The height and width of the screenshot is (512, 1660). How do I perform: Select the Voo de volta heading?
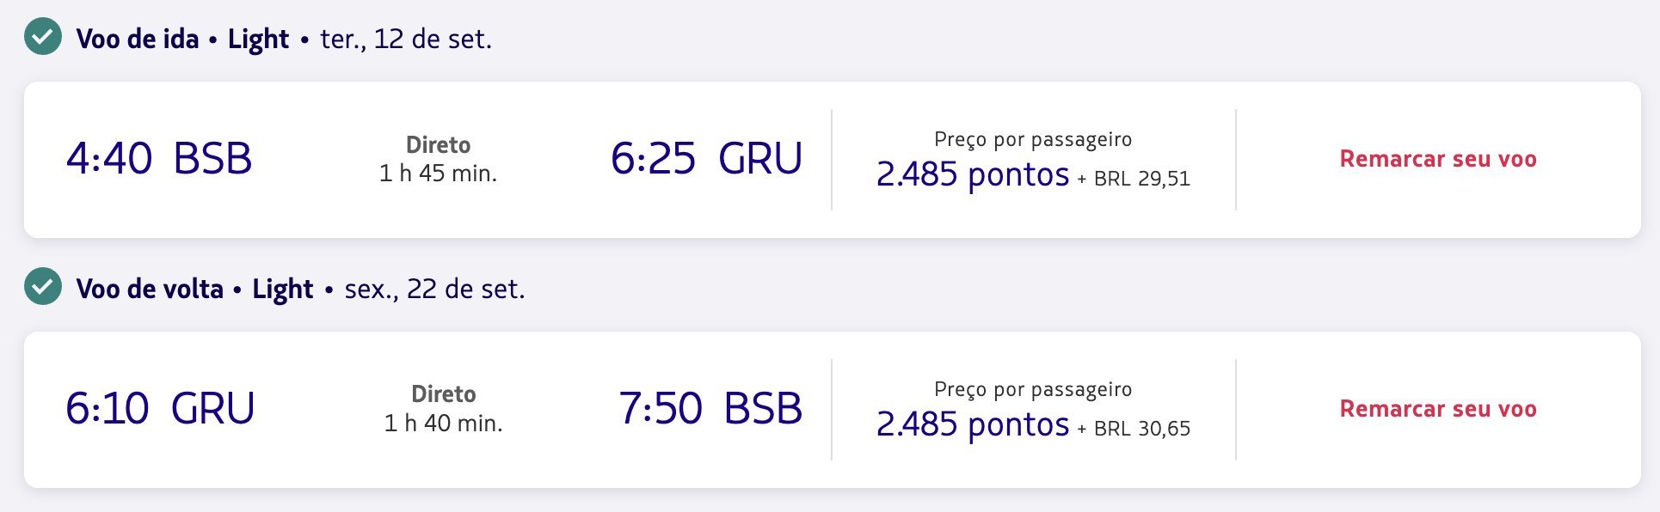tap(150, 289)
